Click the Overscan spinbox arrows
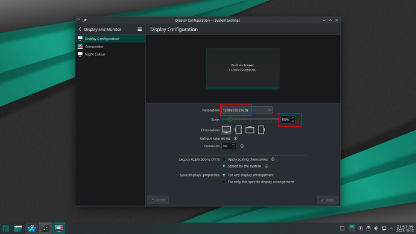Screen dimensions: 416x234 point(233,146)
